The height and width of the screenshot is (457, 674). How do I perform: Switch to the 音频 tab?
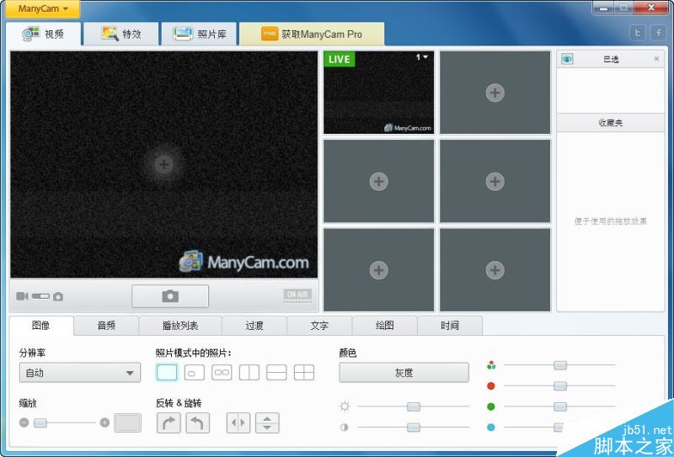tap(106, 326)
